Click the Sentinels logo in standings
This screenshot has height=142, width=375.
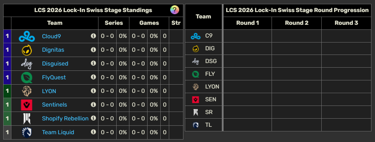tap(27, 105)
